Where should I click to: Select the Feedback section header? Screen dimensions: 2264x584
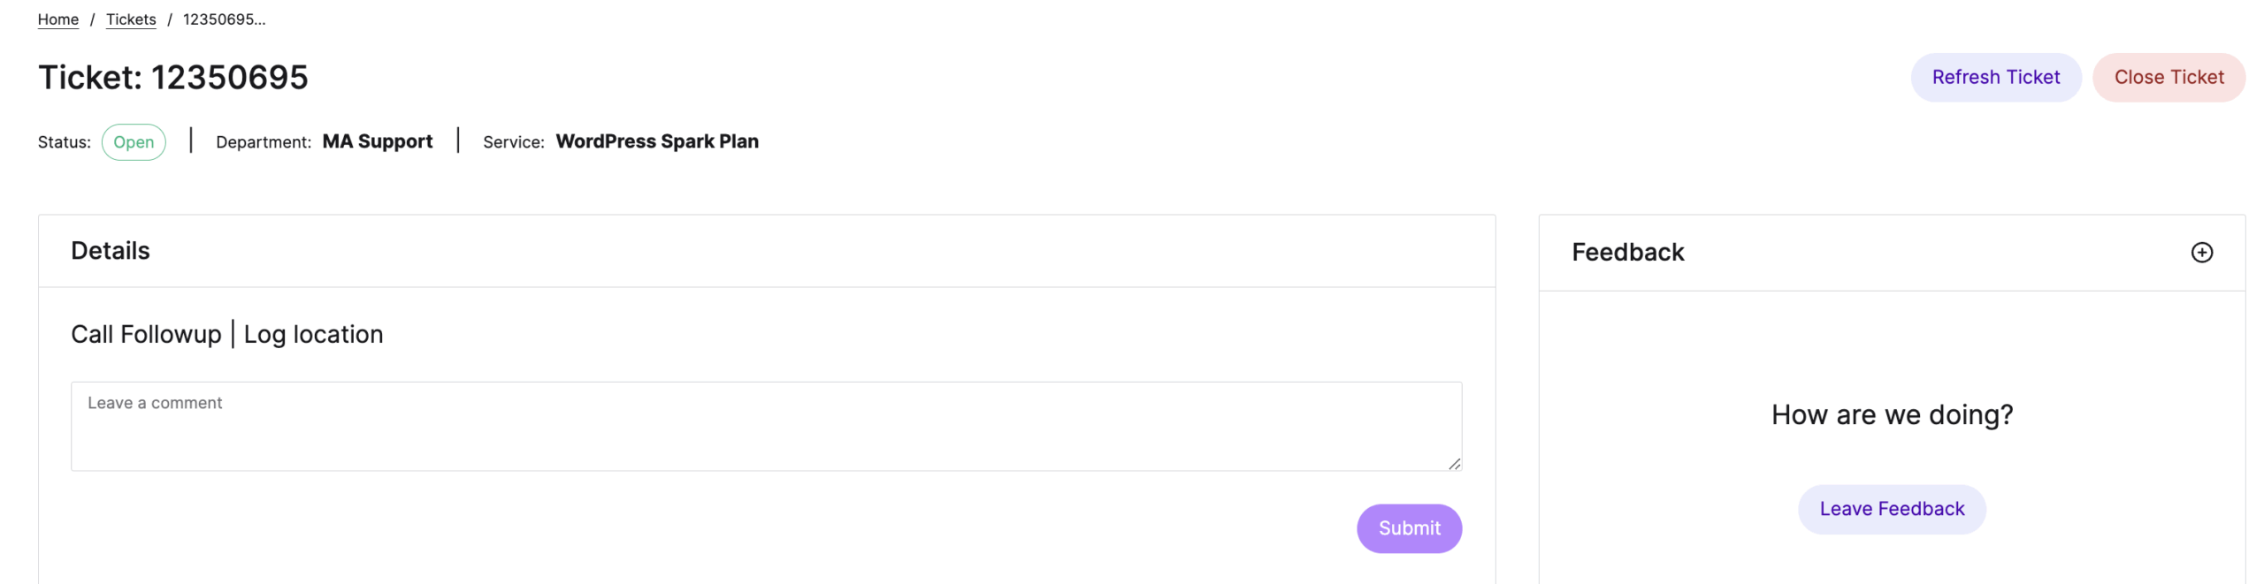click(x=1627, y=252)
